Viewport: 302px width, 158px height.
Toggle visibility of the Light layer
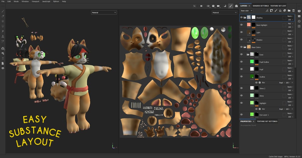[241, 32]
